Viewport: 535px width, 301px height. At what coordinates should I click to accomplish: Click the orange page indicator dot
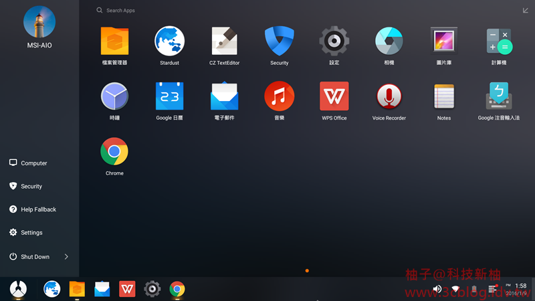307,271
